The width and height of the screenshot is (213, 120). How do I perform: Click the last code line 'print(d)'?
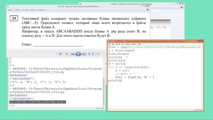tap(115, 81)
